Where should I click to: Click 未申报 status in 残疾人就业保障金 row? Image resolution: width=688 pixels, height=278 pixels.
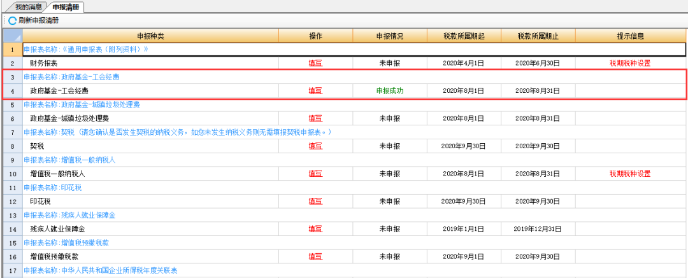[x=390, y=229]
